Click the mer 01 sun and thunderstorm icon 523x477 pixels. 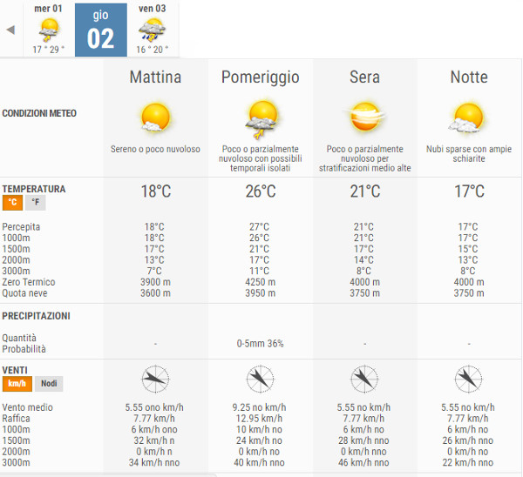pos(49,30)
